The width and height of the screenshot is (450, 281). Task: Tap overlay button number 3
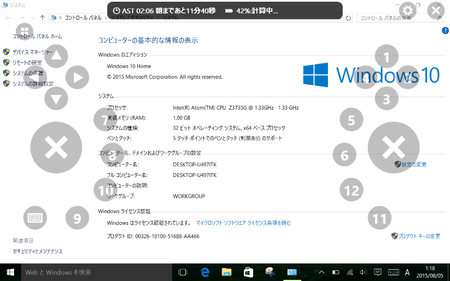[x=386, y=98]
